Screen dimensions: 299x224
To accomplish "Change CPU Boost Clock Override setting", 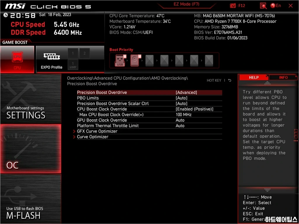I will [149, 109].
